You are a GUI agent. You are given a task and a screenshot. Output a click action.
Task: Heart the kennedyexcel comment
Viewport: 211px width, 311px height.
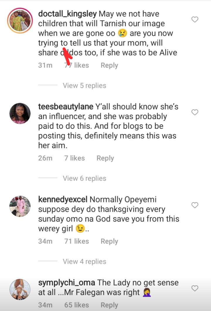(x=195, y=205)
